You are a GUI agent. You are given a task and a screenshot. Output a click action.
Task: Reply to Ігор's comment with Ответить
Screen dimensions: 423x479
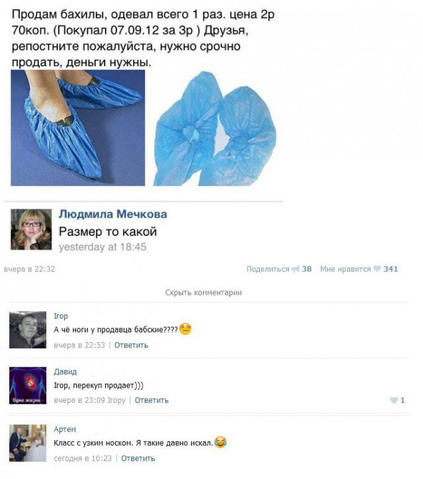point(131,345)
